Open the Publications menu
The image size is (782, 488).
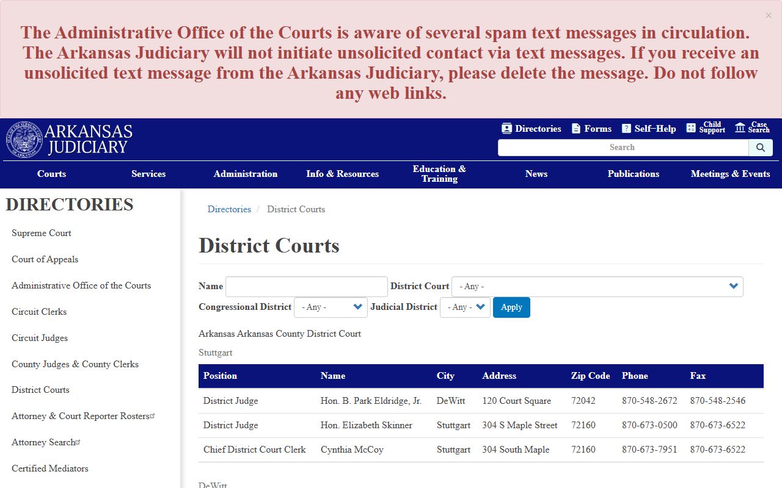634,174
